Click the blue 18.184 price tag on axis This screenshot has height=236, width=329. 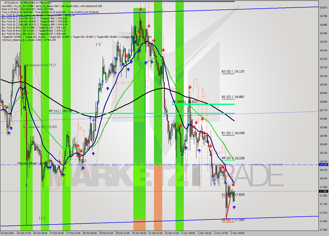click(x=323, y=165)
